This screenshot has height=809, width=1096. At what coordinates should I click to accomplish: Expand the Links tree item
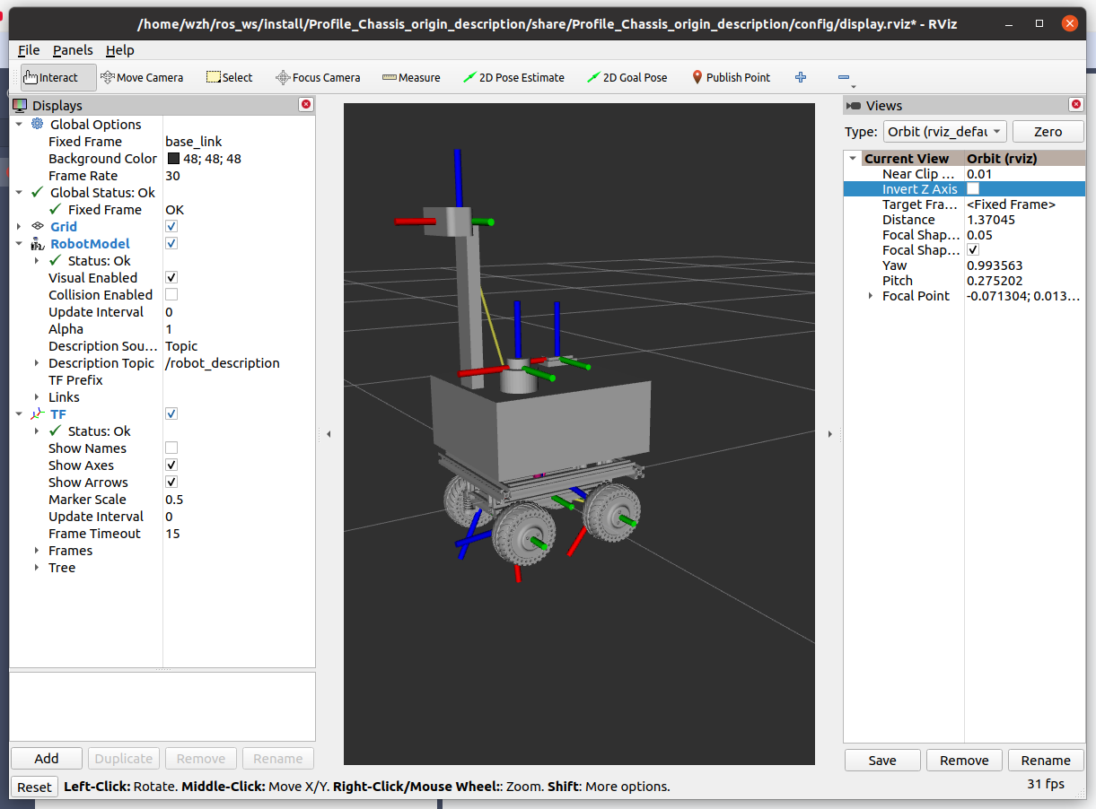37,396
